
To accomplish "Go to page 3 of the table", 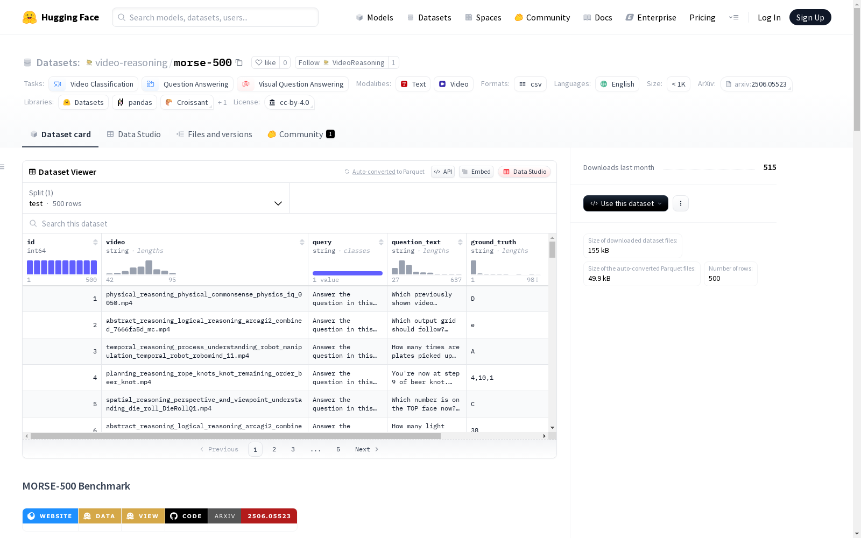I will click(x=293, y=449).
